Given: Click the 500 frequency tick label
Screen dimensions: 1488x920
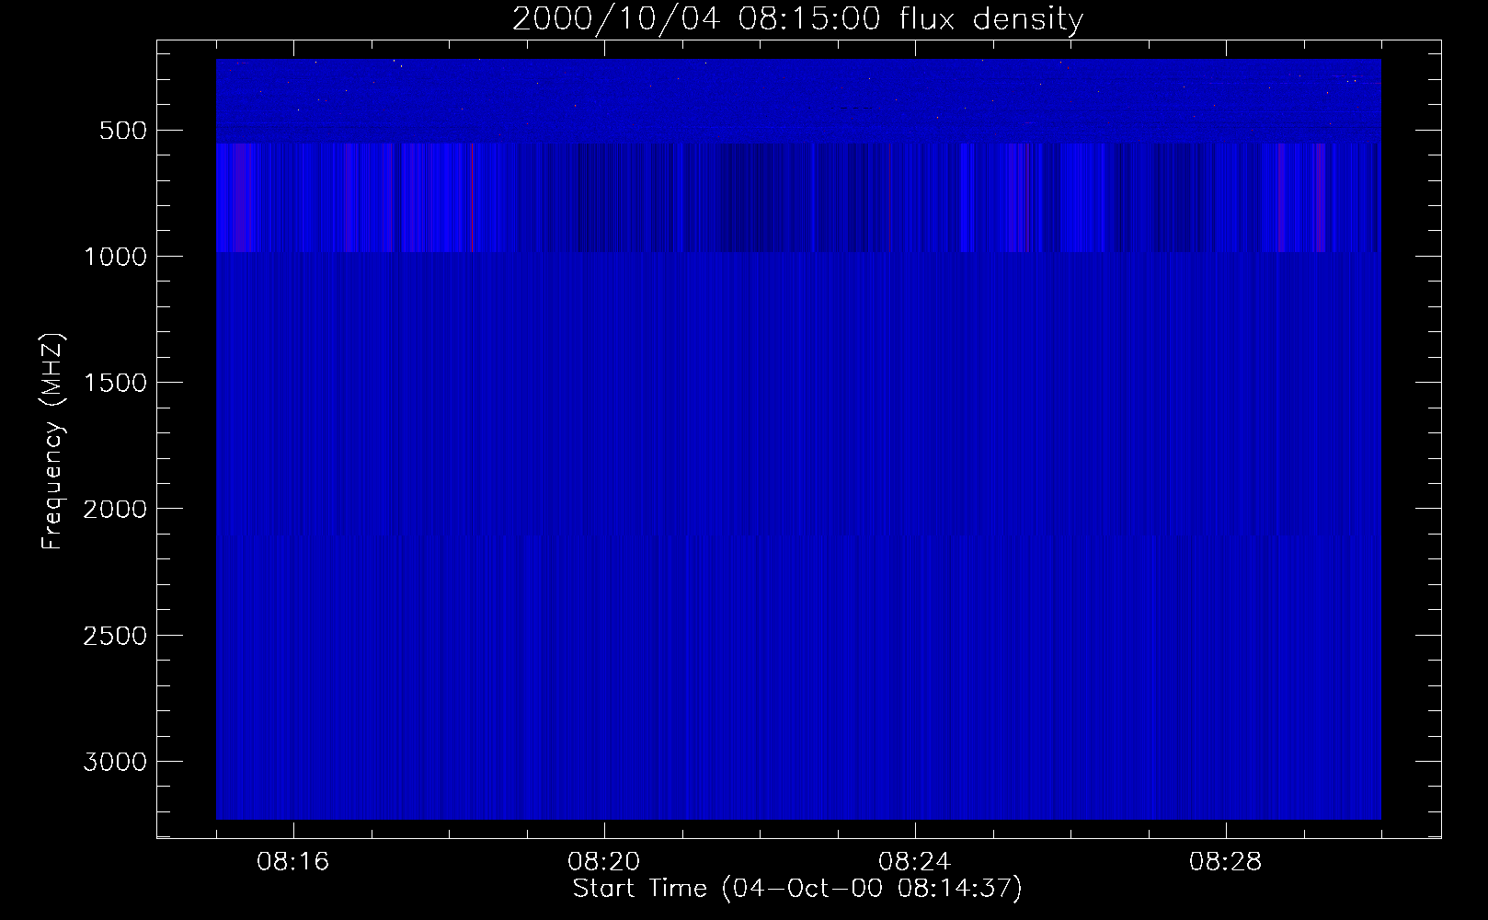Looking at the screenshot, I should pyautogui.click(x=123, y=131).
